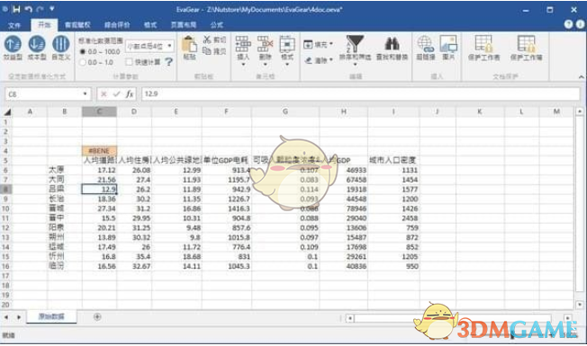Cut selection with the scissors icon
587x346 pixels.
[207, 40]
